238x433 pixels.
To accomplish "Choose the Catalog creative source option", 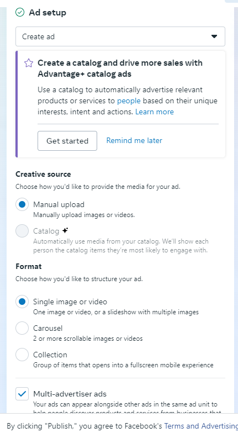I will [x=22, y=231].
